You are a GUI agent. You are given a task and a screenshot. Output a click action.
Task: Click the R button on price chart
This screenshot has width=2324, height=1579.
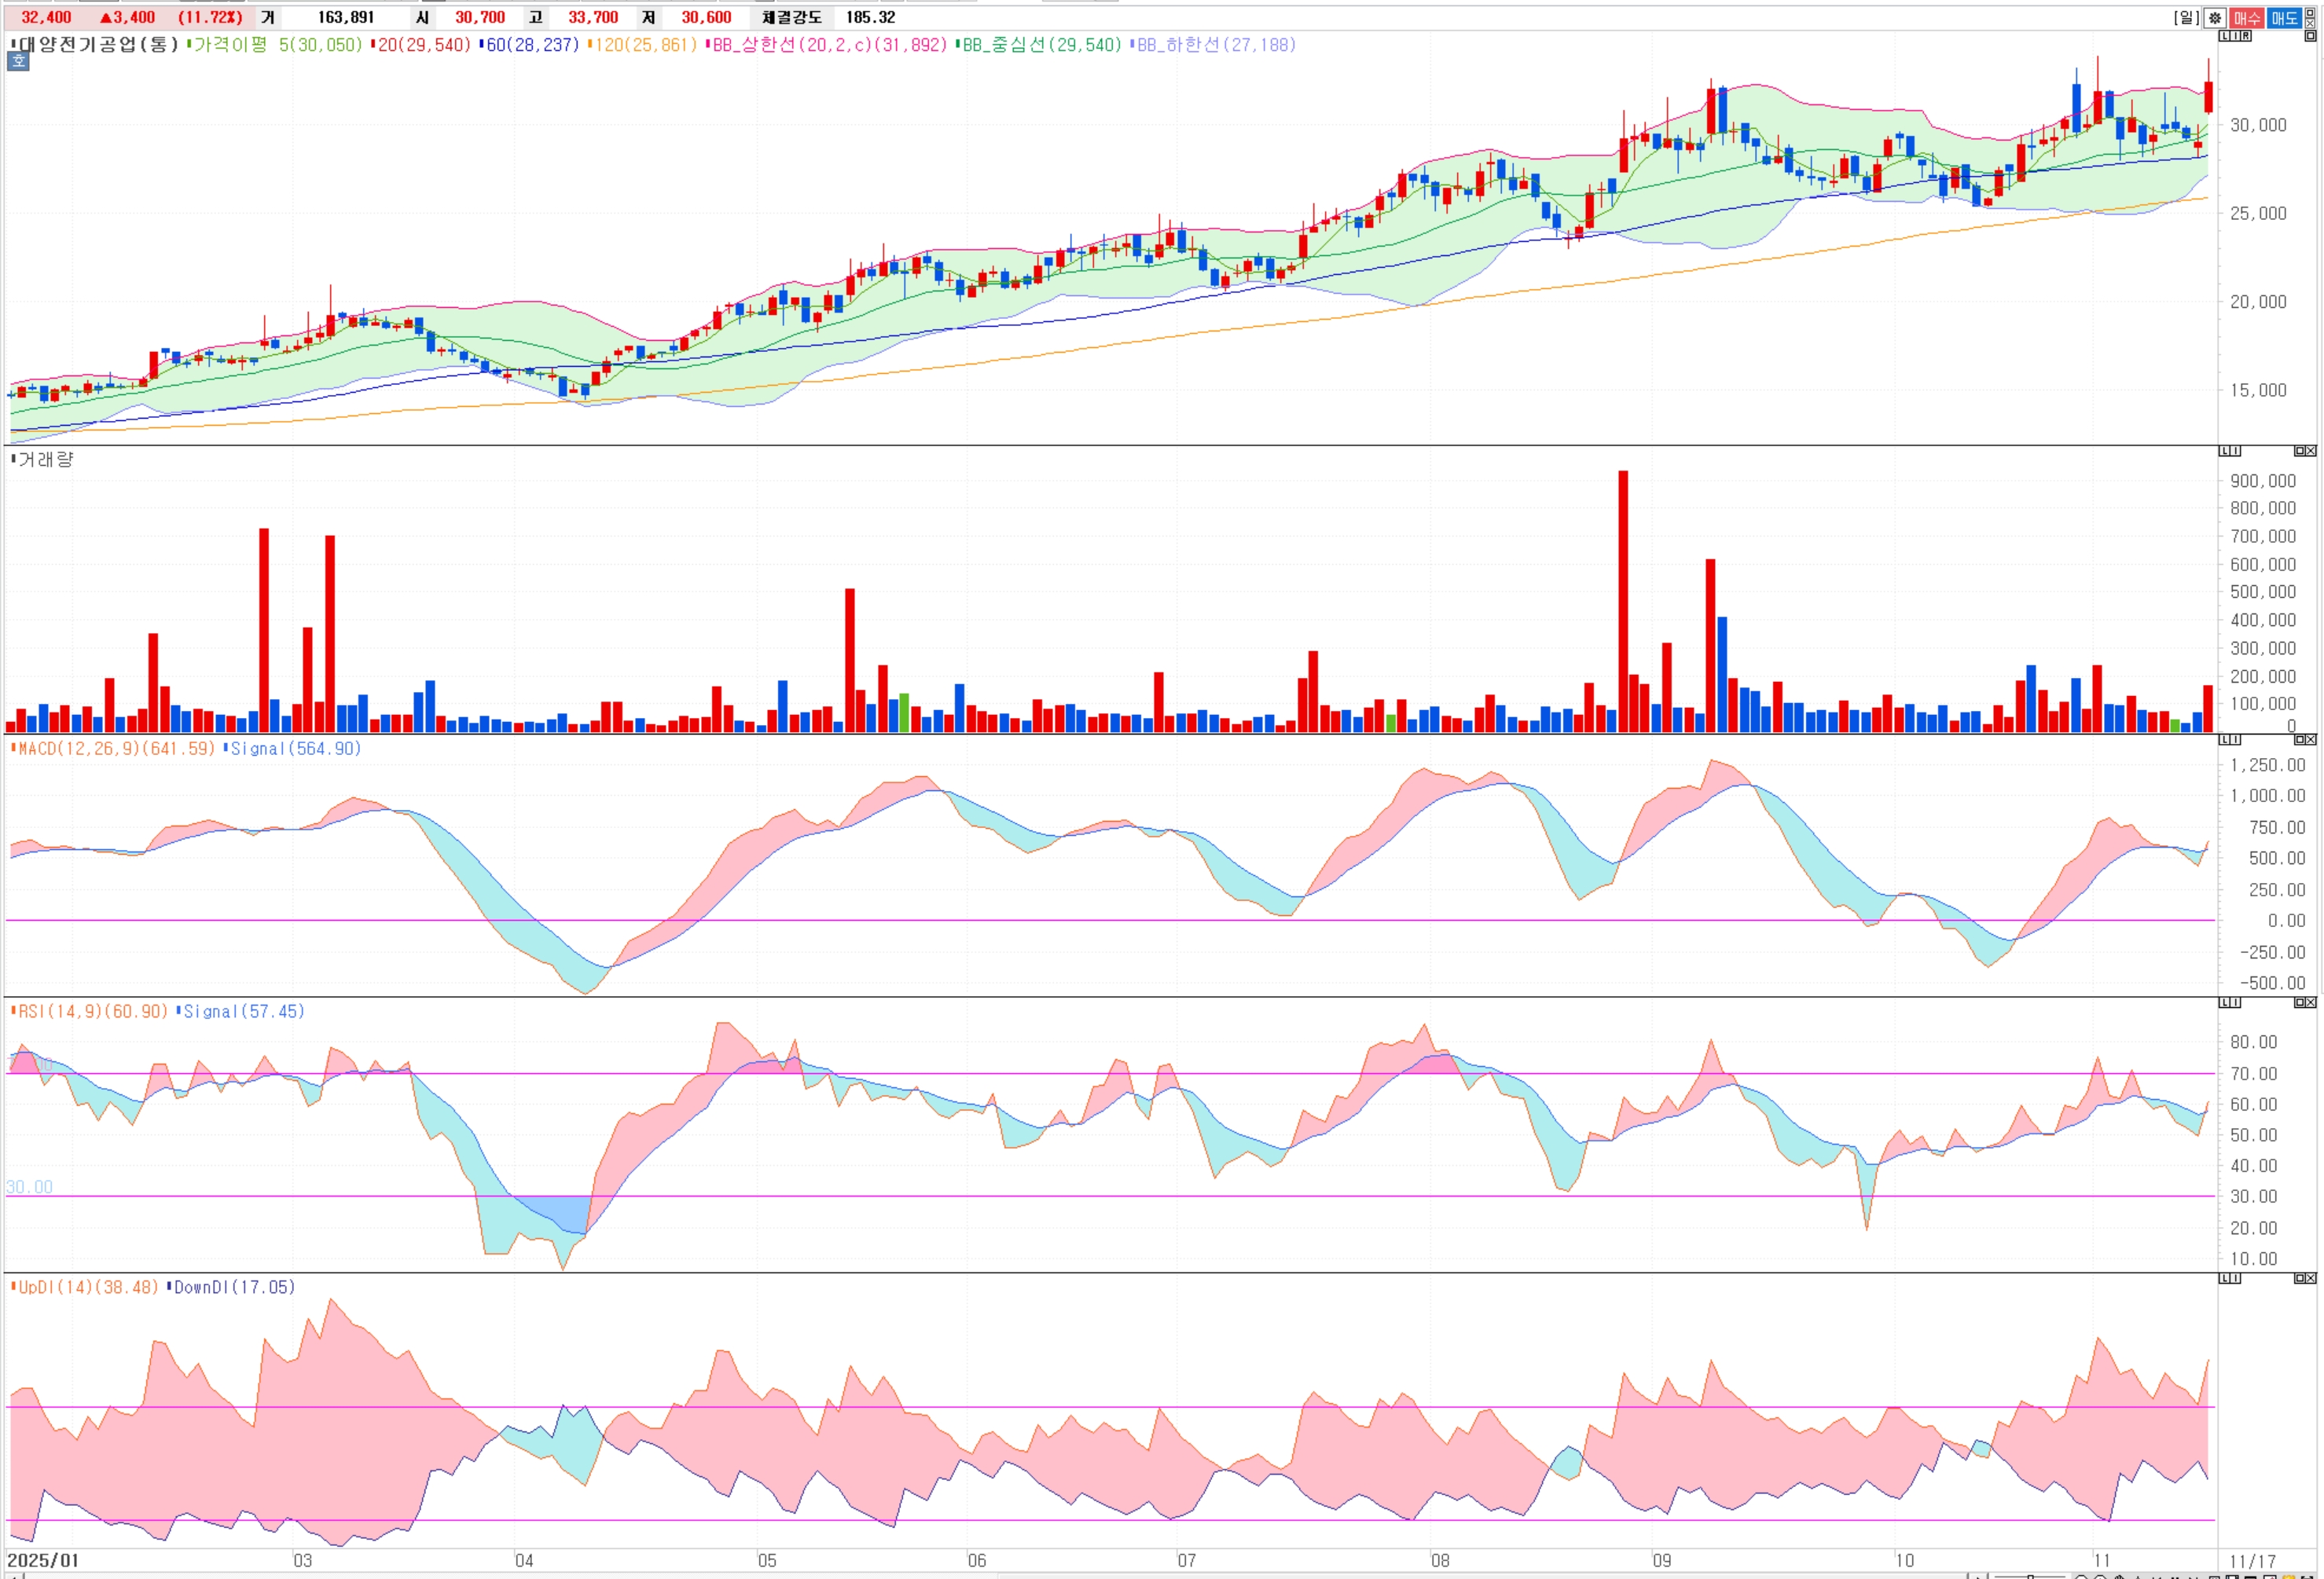pos(2246,36)
